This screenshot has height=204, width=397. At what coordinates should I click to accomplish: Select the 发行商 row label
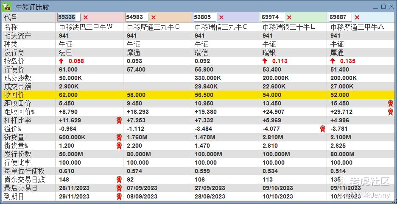coord(14,52)
